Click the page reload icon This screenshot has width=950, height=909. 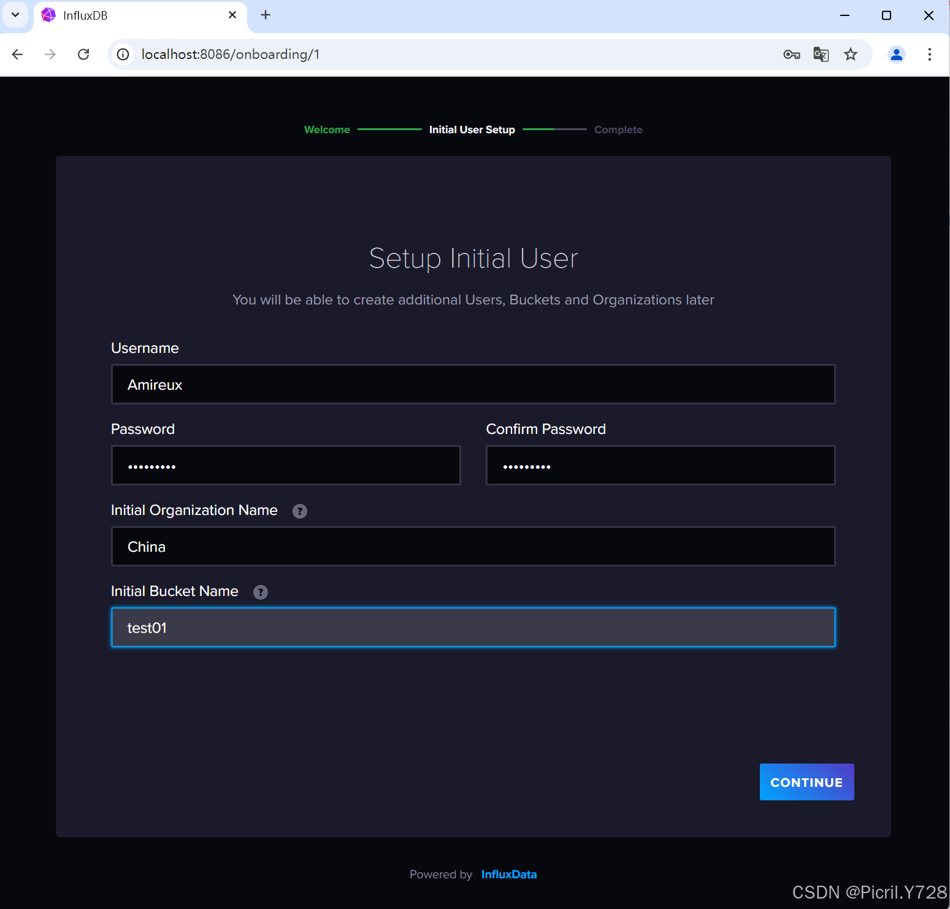click(83, 54)
